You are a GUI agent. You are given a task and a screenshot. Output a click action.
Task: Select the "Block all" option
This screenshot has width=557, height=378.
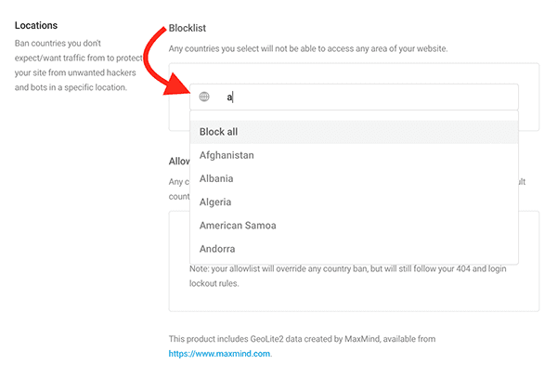point(354,132)
